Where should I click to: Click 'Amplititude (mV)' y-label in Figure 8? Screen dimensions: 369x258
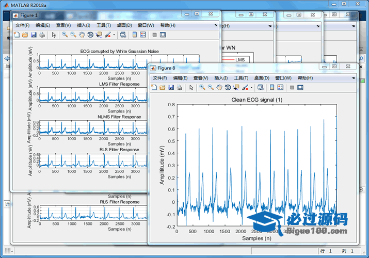pyautogui.click(x=162, y=165)
